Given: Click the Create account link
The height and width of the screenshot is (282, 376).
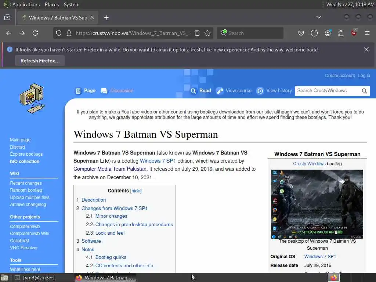Looking at the screenshot, I should click(x=340, y=76).
